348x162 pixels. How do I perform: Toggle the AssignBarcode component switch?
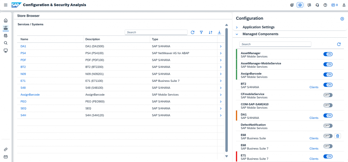[328, 75]
